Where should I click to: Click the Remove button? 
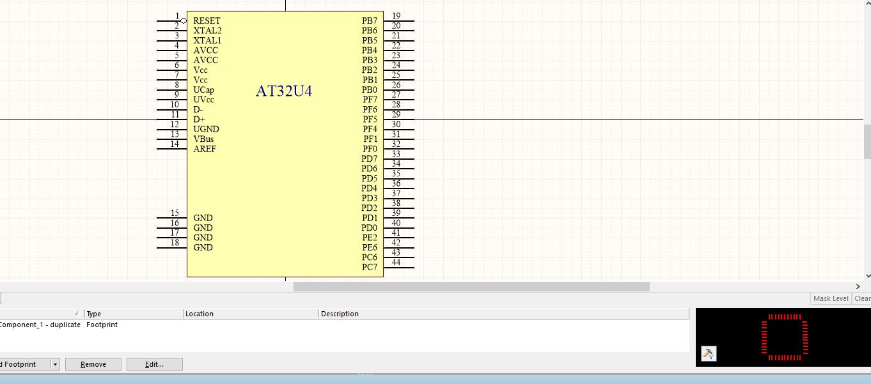point(93,364)
